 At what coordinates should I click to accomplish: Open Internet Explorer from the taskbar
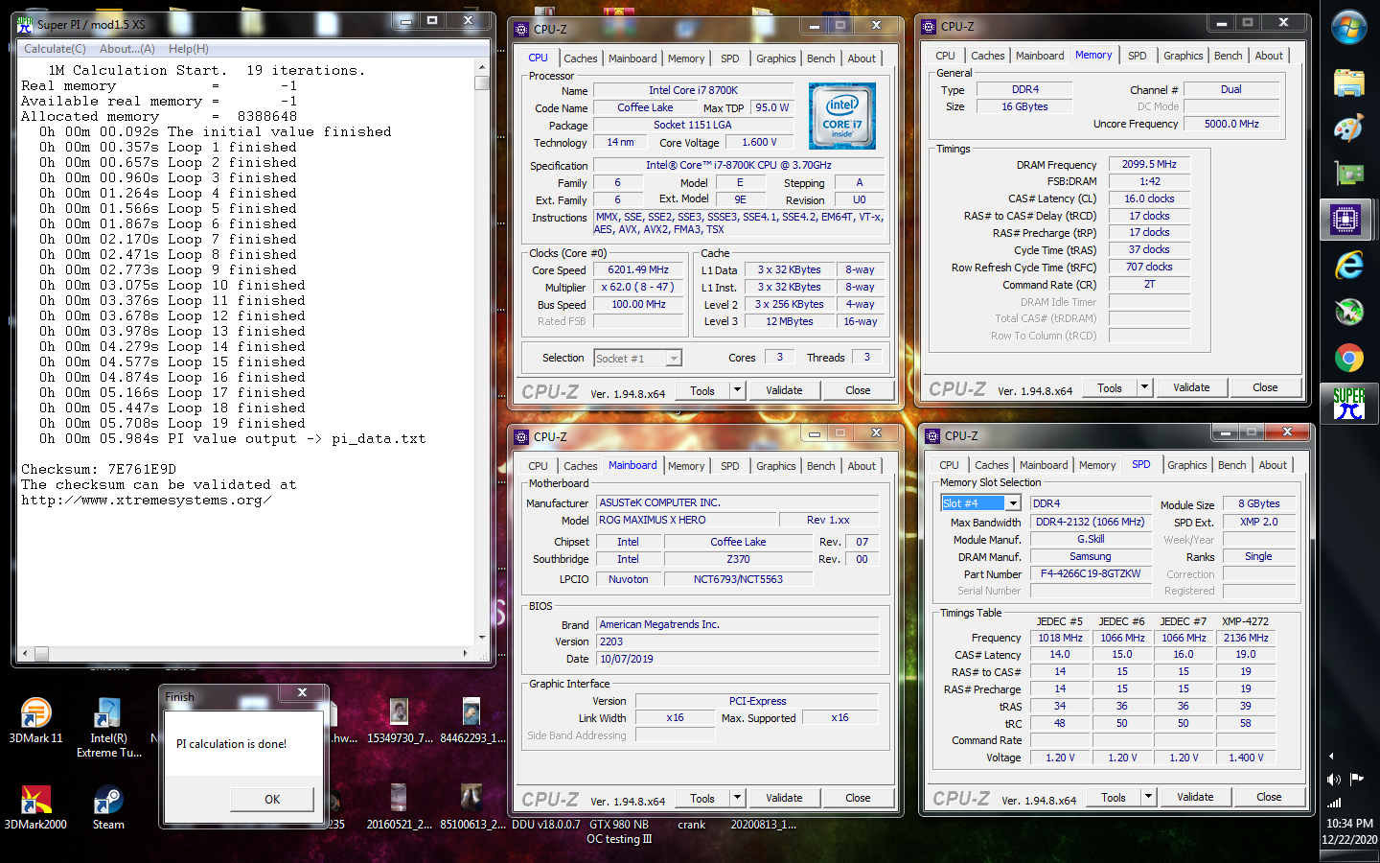tap(1348, 266)
